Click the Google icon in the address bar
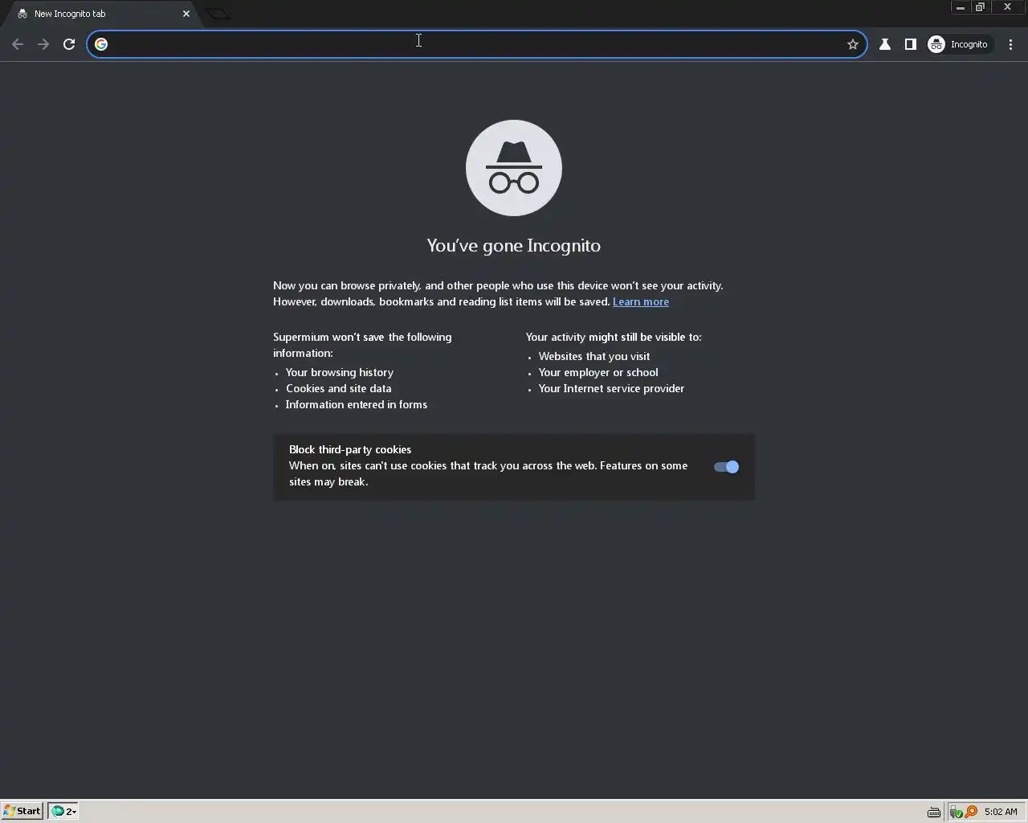The height and width of the screenshot is (823, 1028). 101,44
